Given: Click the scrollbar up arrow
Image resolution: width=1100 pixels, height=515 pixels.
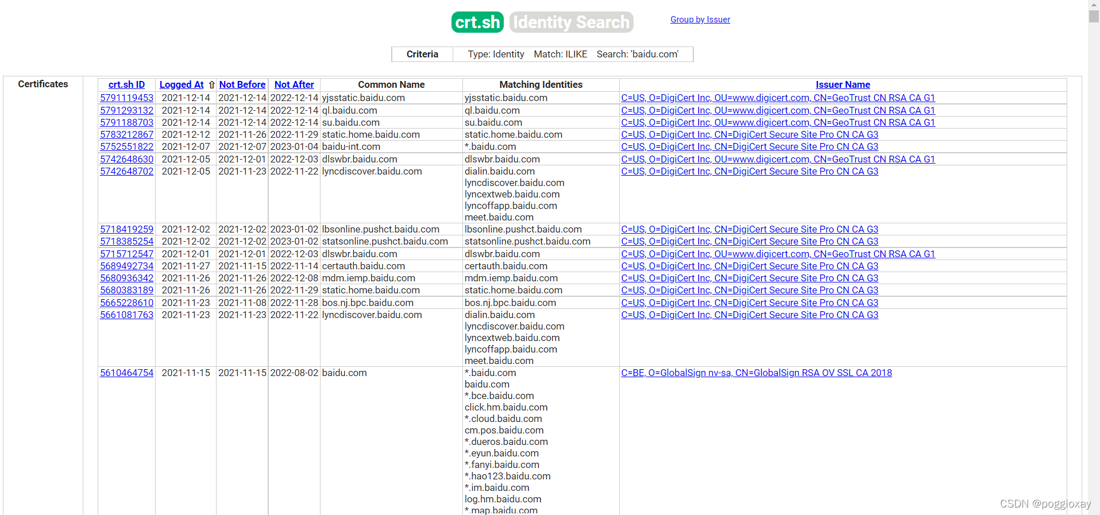Looking at the screenshot, I should pyautogui.click(x=1094, y=4).
